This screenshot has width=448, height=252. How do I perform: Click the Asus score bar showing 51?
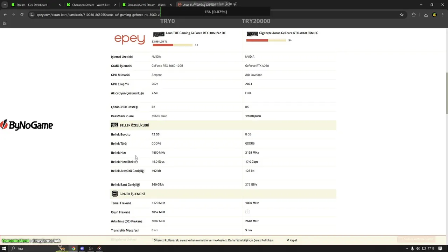point(173,45)
